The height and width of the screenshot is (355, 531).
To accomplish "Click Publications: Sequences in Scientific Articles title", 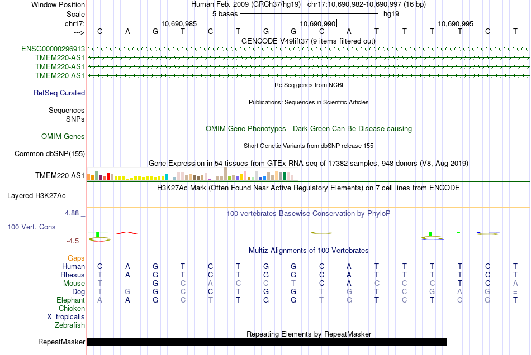I will (x=309, y=102).
